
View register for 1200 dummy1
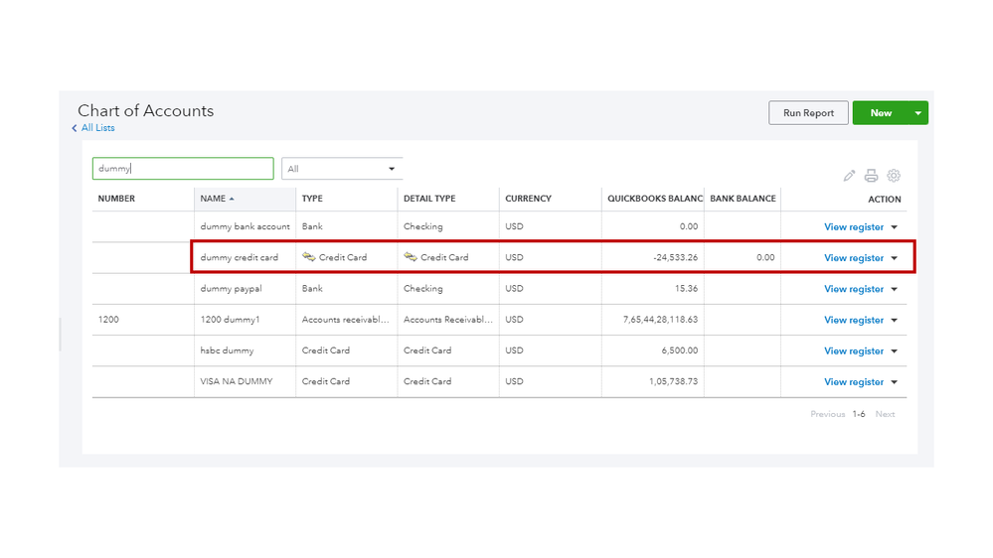(x=853, y=321)
